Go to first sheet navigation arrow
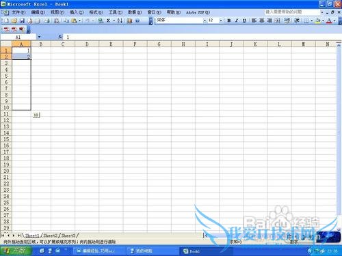 tap(3, 236)
